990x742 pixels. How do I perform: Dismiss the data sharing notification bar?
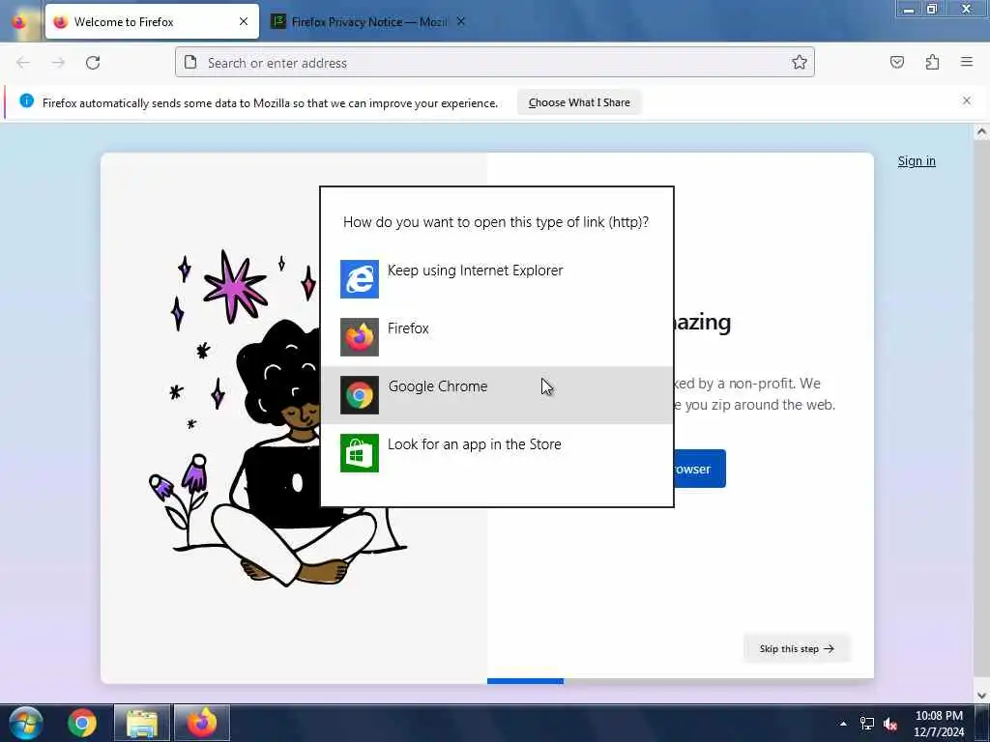[967, 100]
